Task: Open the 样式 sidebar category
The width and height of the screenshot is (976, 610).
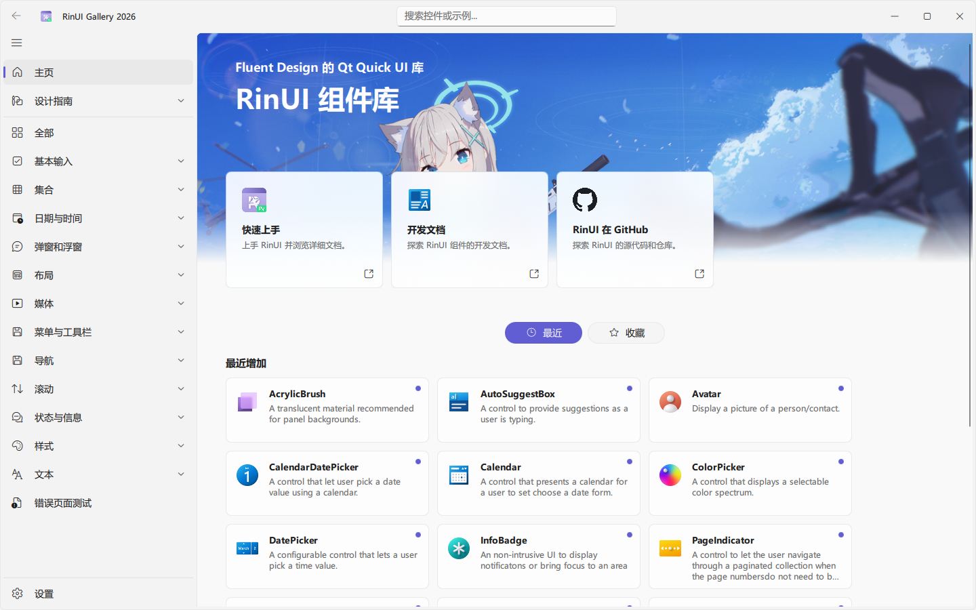Action: pyautogui.click(x=98, y=446)
